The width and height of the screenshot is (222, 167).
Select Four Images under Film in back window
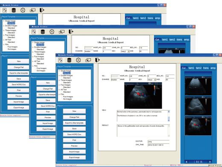12,47
